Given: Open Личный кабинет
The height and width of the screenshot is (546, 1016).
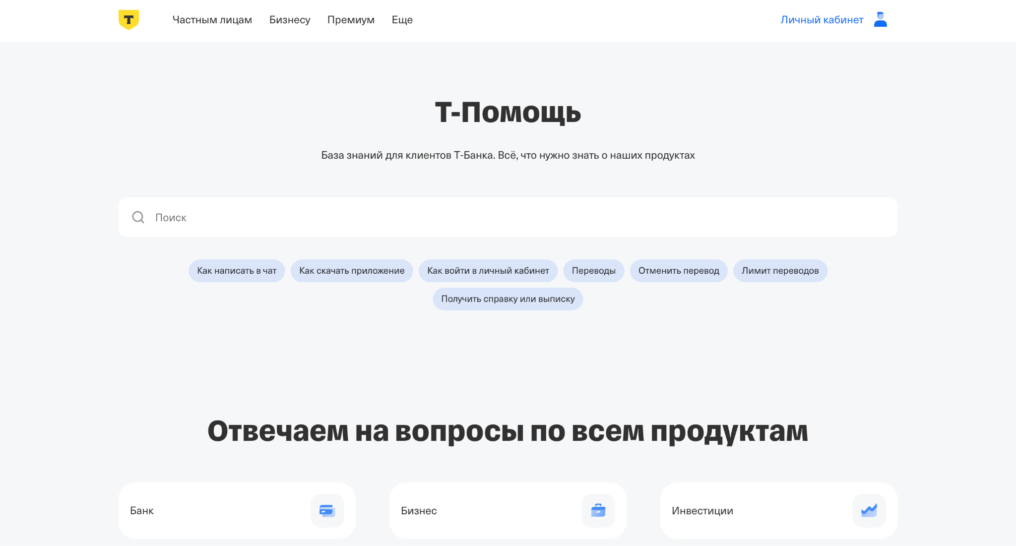Looking at the screenshot, I should [x=822, y=20].
